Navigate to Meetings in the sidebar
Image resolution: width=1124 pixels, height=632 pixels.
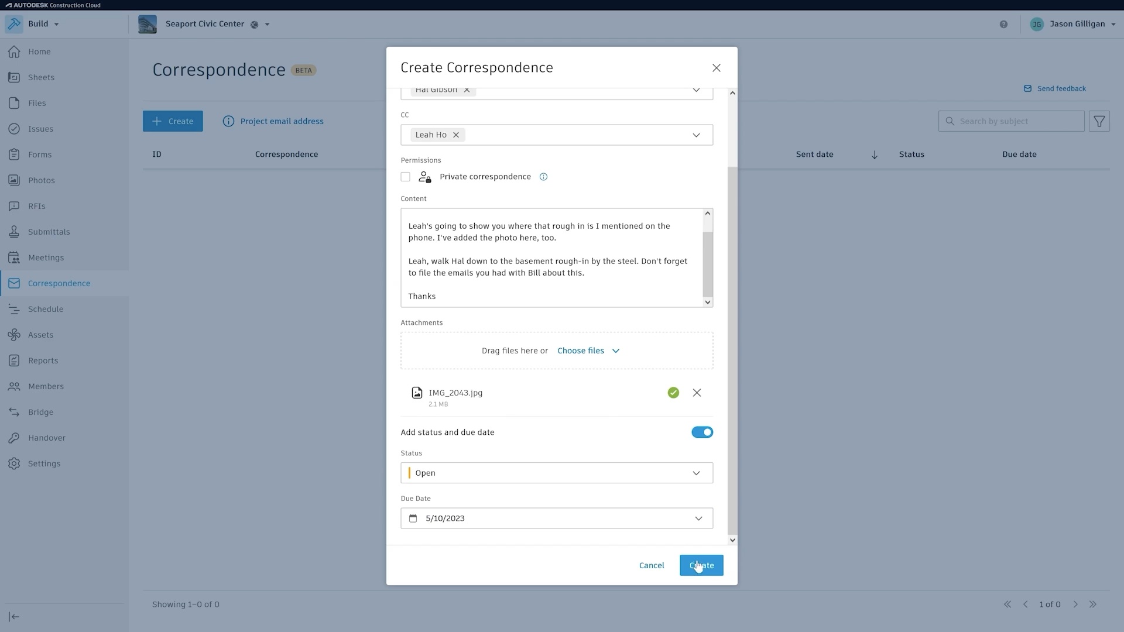click(x=46, y=257)
